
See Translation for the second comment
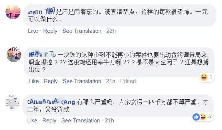(x=82, y=81)
